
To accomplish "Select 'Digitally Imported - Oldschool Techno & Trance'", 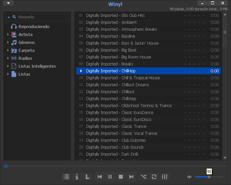I will [x=148, y=105].
